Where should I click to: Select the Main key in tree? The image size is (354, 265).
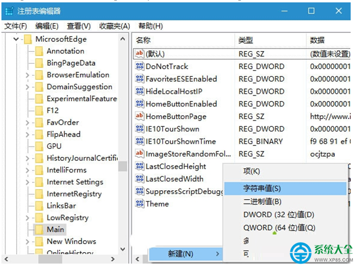pos(55,230)
